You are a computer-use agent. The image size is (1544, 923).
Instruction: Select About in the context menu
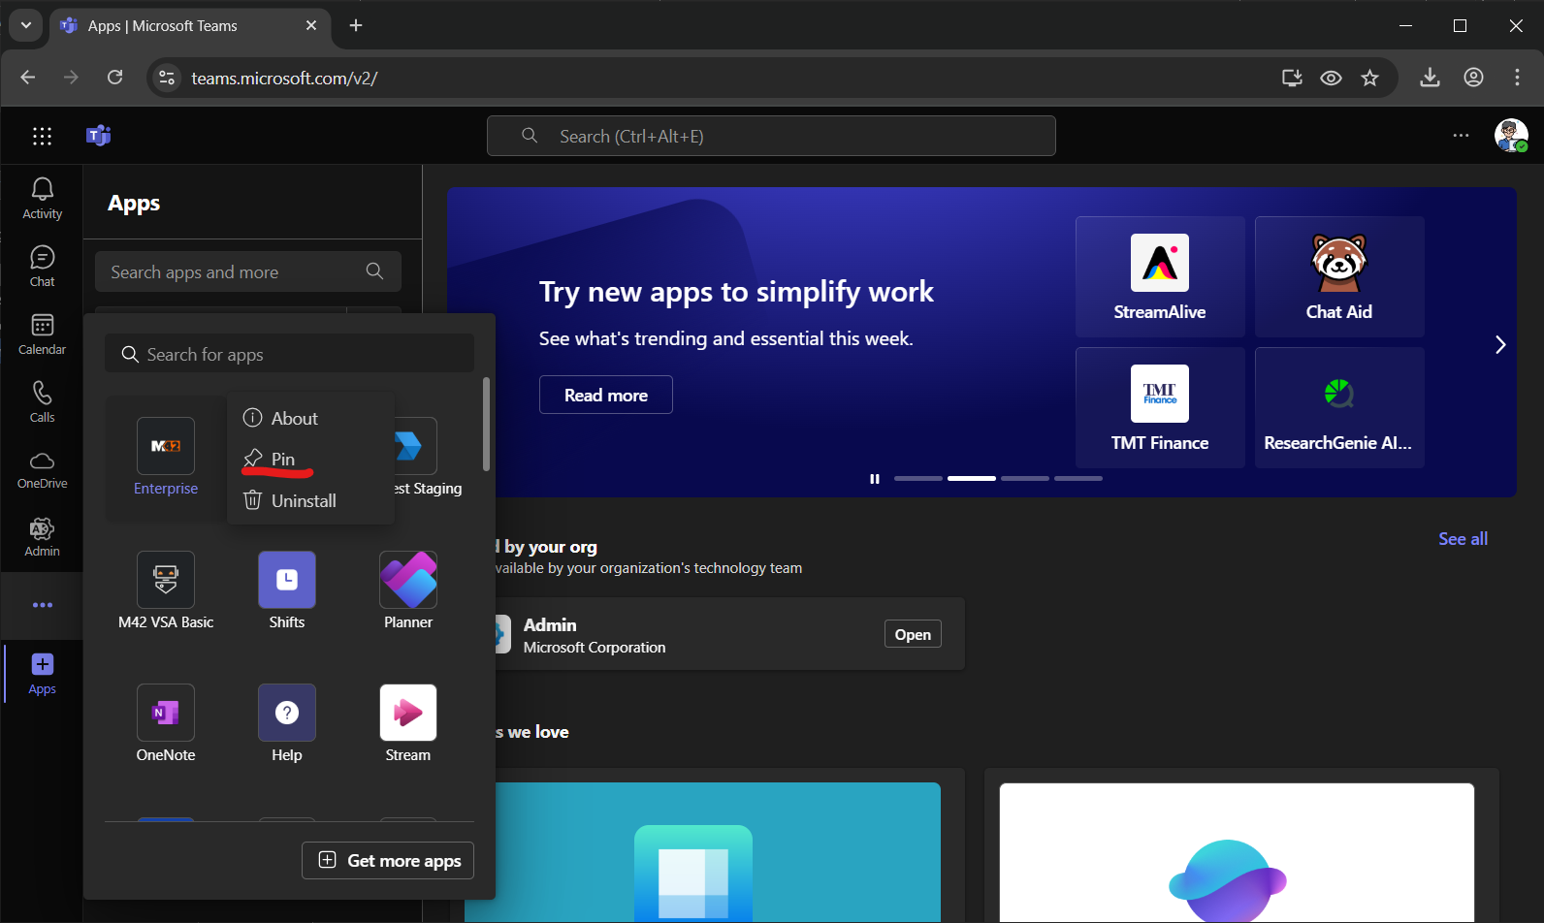pos(310,418)
